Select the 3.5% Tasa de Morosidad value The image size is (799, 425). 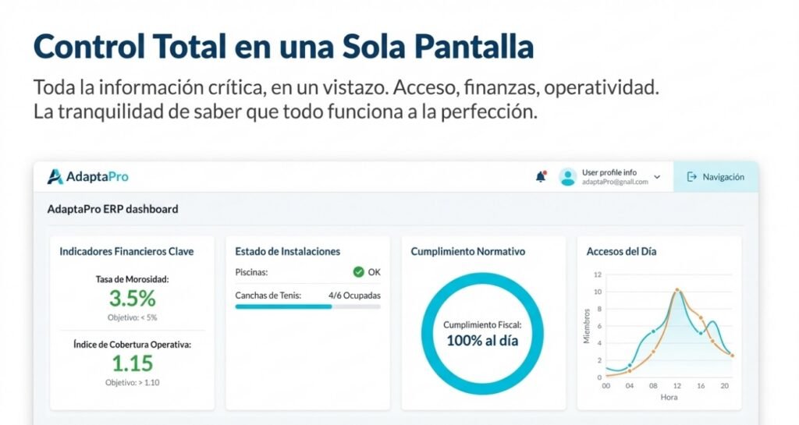tap(132, 299)
